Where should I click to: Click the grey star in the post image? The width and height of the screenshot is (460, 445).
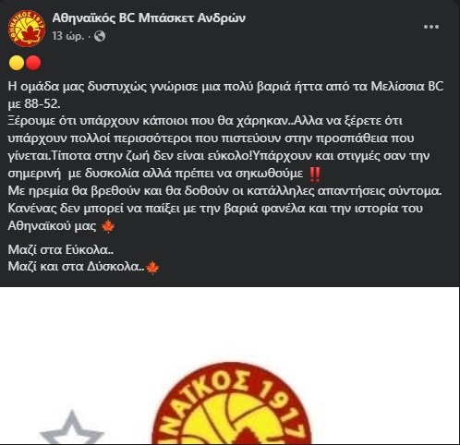pos(72,427)
